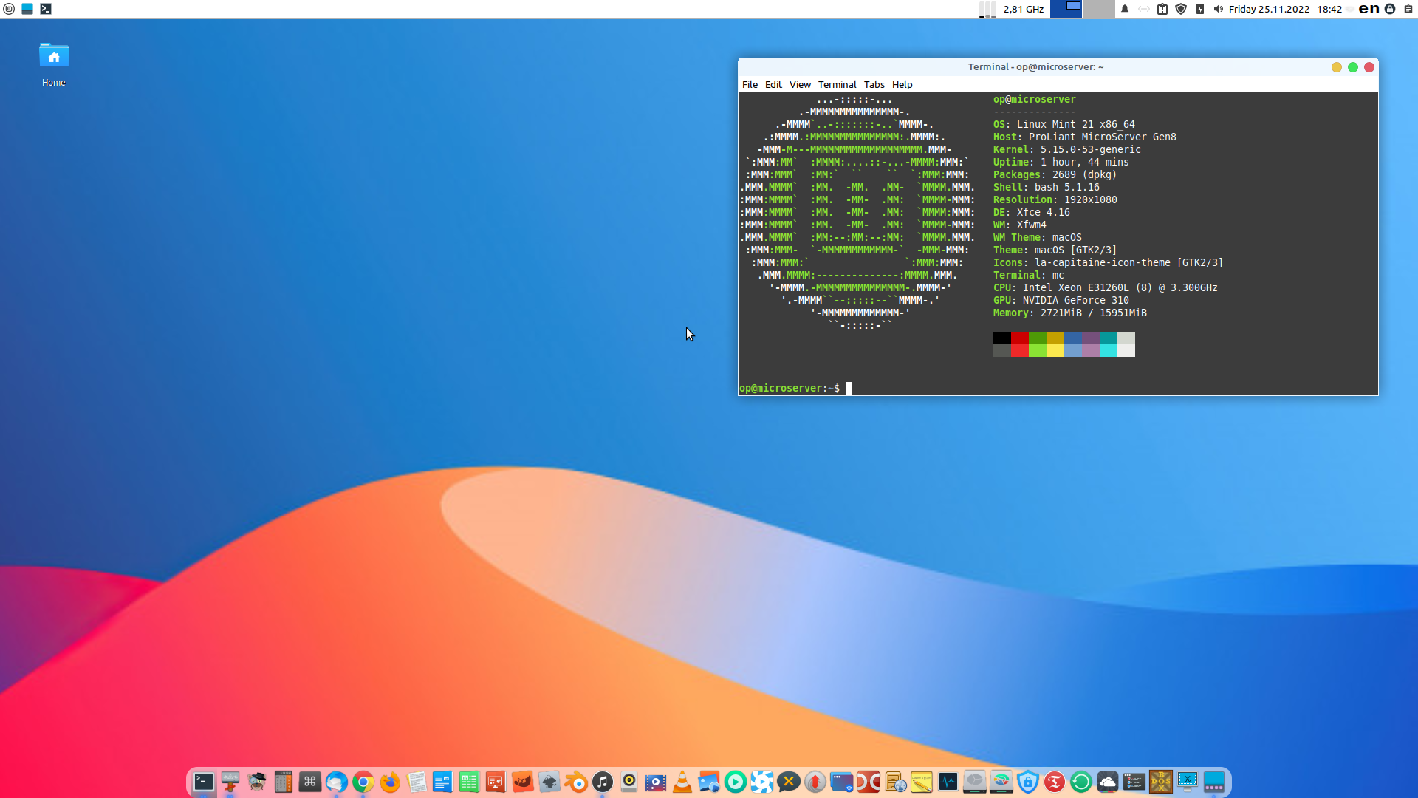Launch Firefox from the dock

[390, 782]
